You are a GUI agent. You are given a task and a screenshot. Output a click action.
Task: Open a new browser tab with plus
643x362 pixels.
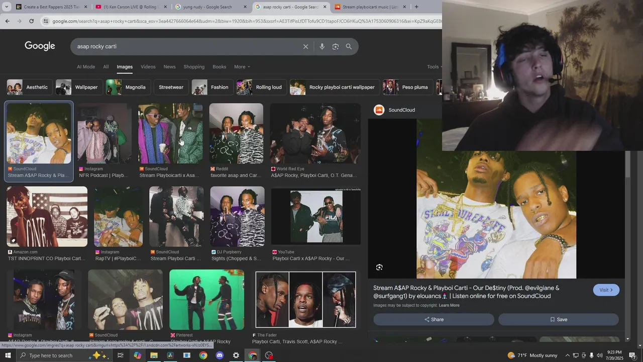pyautogui.click(x=416, y=7)
